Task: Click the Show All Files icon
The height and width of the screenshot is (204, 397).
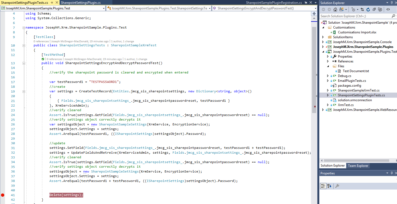Action: click(380, 9)
